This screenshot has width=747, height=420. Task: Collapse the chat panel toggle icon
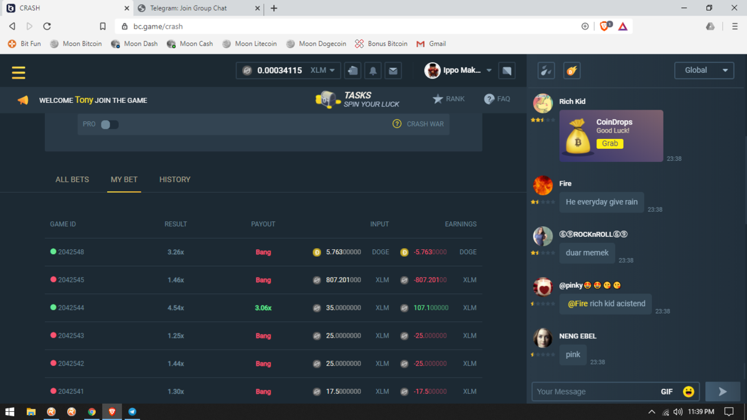click(x=507, y=71)
